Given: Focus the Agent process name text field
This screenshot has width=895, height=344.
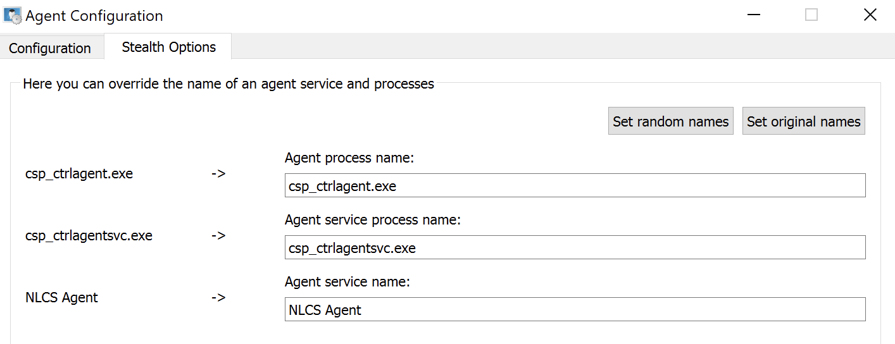Looking at the screenshot, I should tap(575, 186).
